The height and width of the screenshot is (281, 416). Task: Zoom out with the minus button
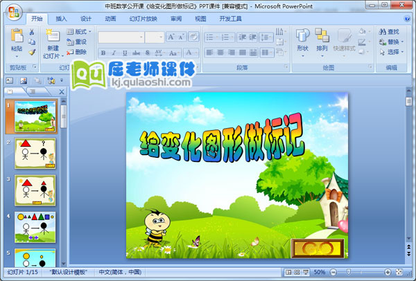click(333, 272)
